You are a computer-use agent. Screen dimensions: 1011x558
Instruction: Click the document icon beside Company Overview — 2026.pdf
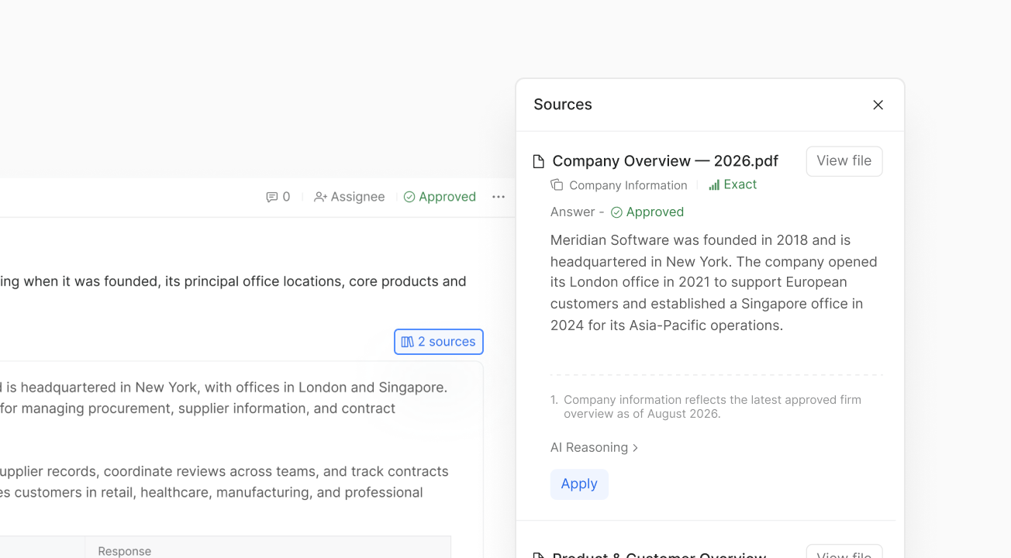click(539, 161)
